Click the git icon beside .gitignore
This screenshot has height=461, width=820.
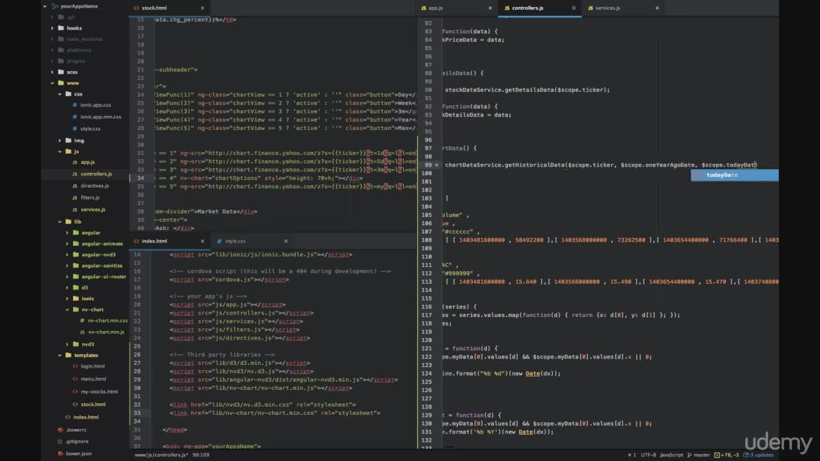point(61,441)
